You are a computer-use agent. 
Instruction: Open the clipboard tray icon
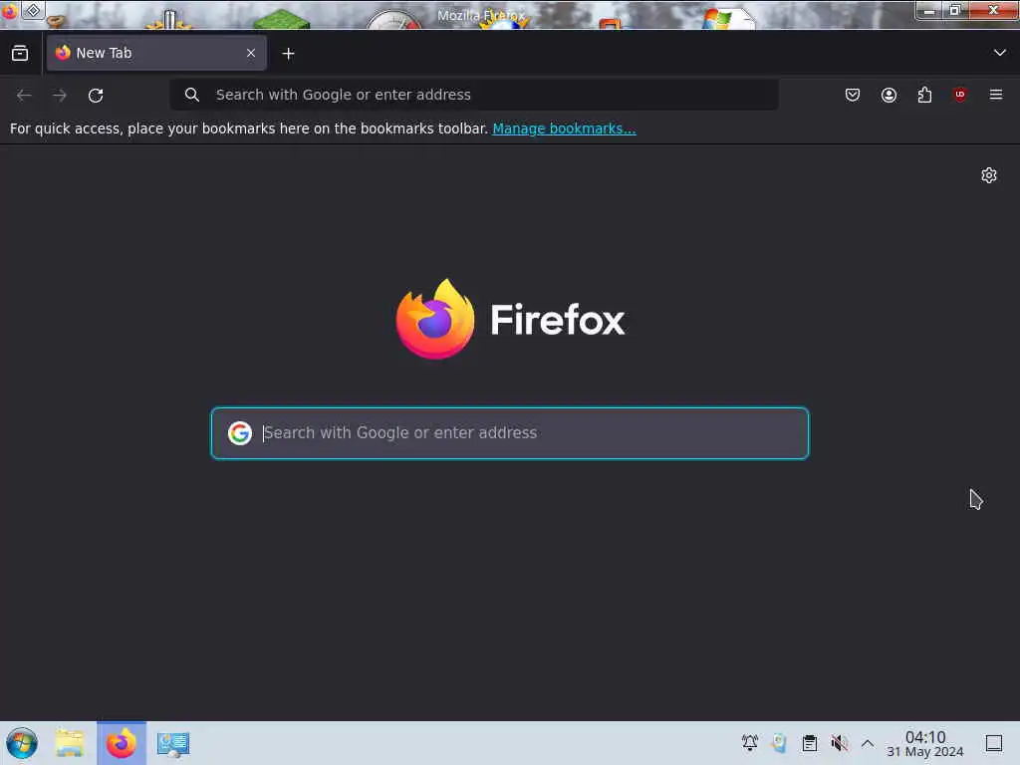pos(809,743)
